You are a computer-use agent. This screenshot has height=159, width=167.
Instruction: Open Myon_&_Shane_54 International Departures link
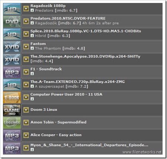(89, 145)
